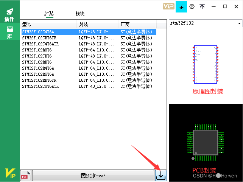
Task: Click LQFP-64 package cell of STM32F102R8T6
Action: (97, 50)
